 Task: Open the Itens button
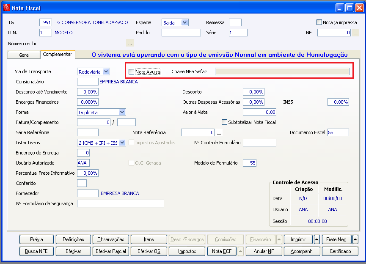(149, 239)
